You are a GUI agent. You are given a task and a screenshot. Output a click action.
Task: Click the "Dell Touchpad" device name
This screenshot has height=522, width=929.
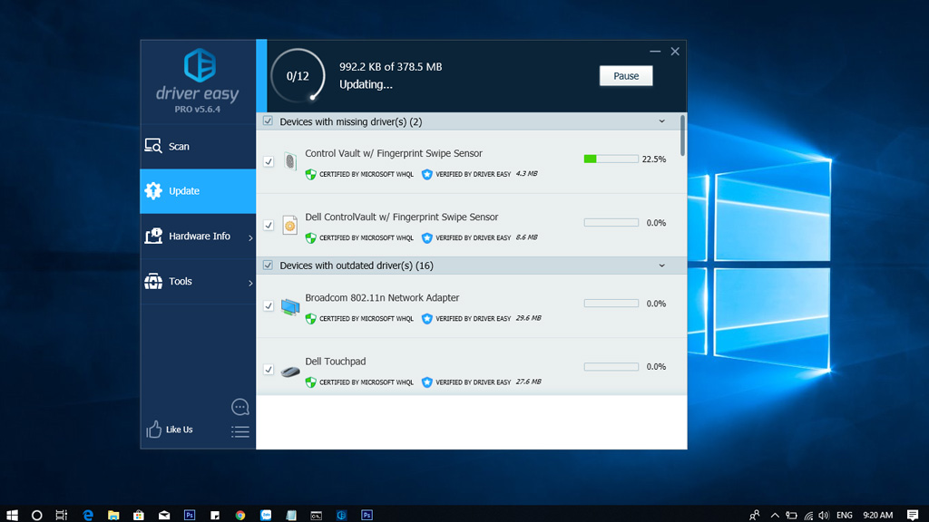(x=336, y=361)
